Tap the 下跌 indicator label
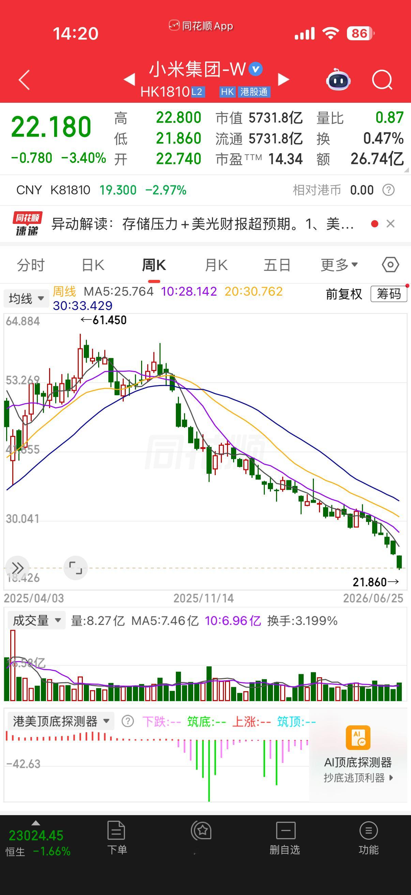This screenshot has width=411, height=895. pyautogui.click(x=162, y=722)
